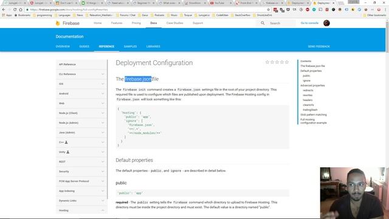389x219 pixels.
Task: Open Support in the top navigation
Action: coord(198,23)
